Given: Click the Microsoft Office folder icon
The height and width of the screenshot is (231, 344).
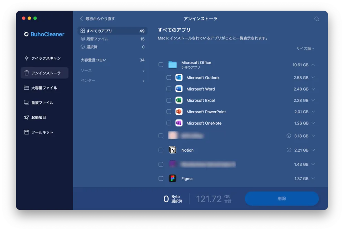Looking at the screenshot, I should point(172,65).
